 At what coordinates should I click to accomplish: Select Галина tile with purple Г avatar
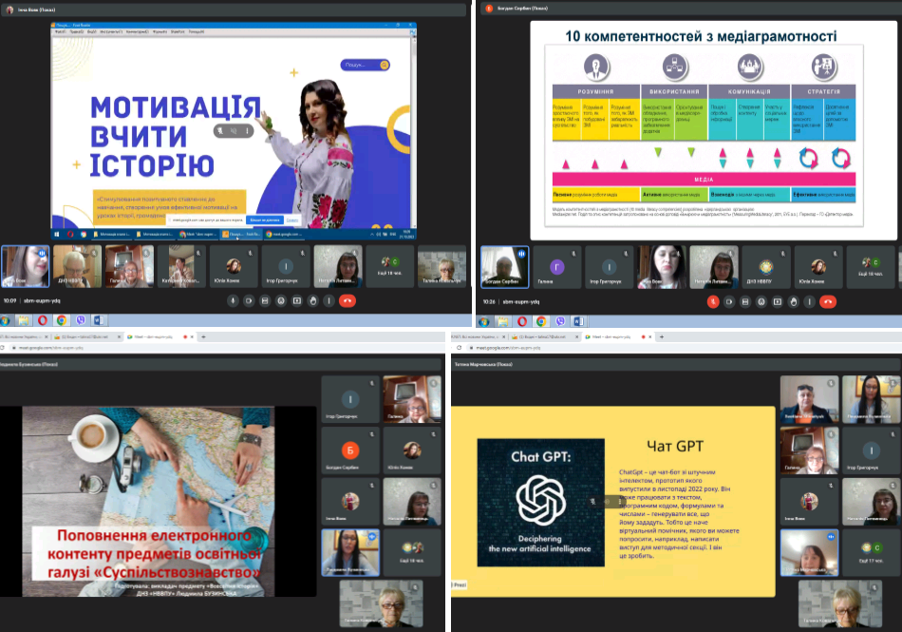[557, 267]
